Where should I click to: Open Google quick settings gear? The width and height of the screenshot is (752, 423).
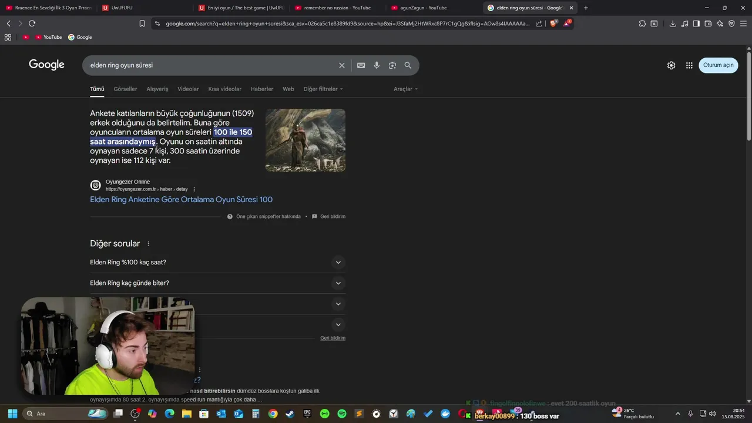671,65
